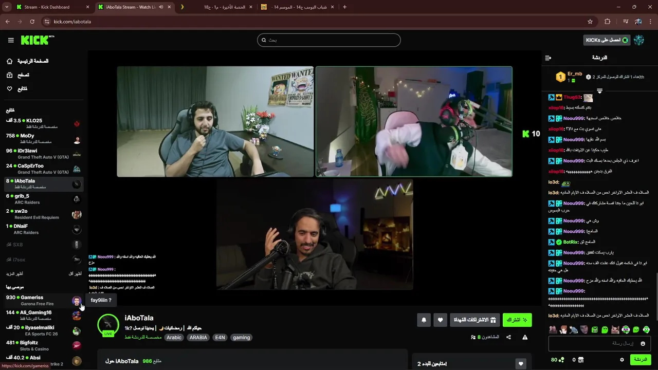This screenshot has height=370, width=658.
Task: Toggle notification bell for iAboTala
Action: [424, 320]
